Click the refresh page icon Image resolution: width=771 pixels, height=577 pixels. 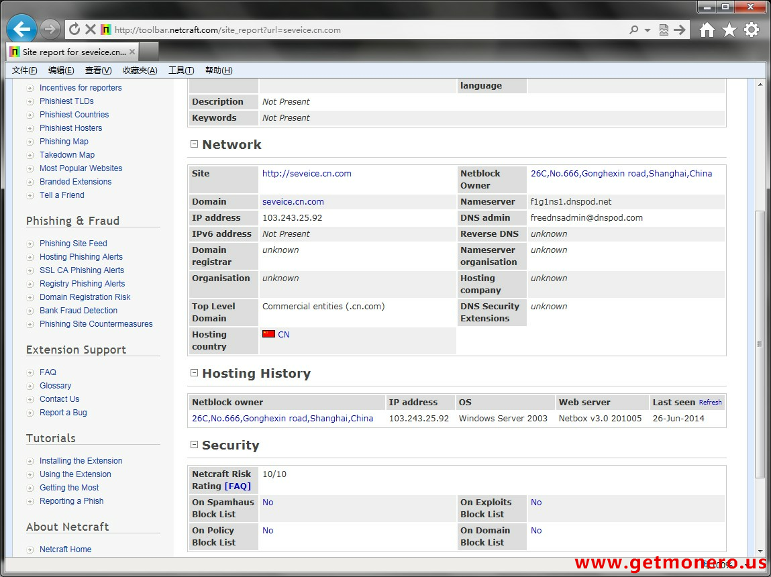coord(74,30)
